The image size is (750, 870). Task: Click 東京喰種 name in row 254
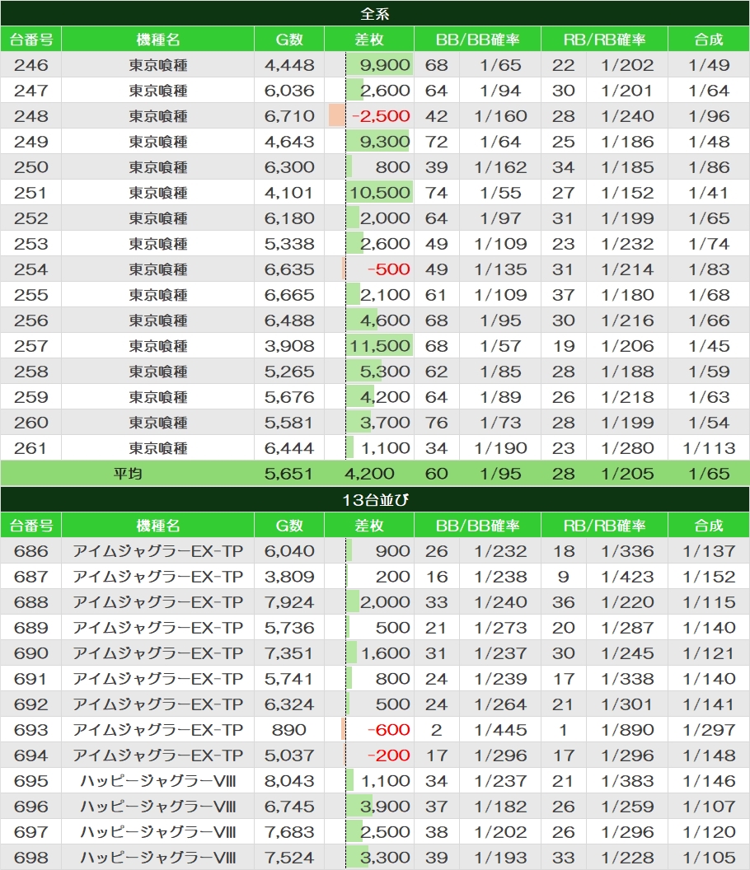tap(158, 269)
